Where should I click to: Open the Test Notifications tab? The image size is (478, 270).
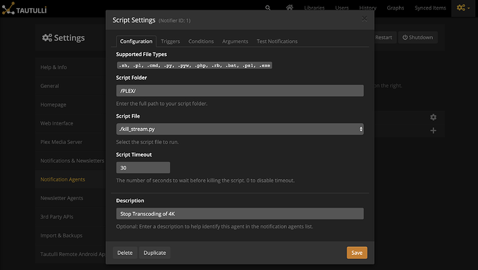[277, 42]
